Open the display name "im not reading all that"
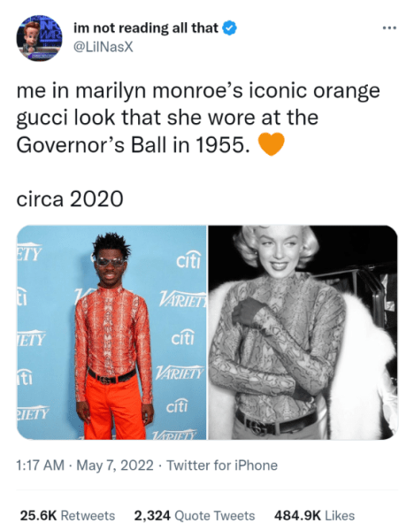Image resolution: width=414 pixels, height=531 pixels. [x=146, y=27]
